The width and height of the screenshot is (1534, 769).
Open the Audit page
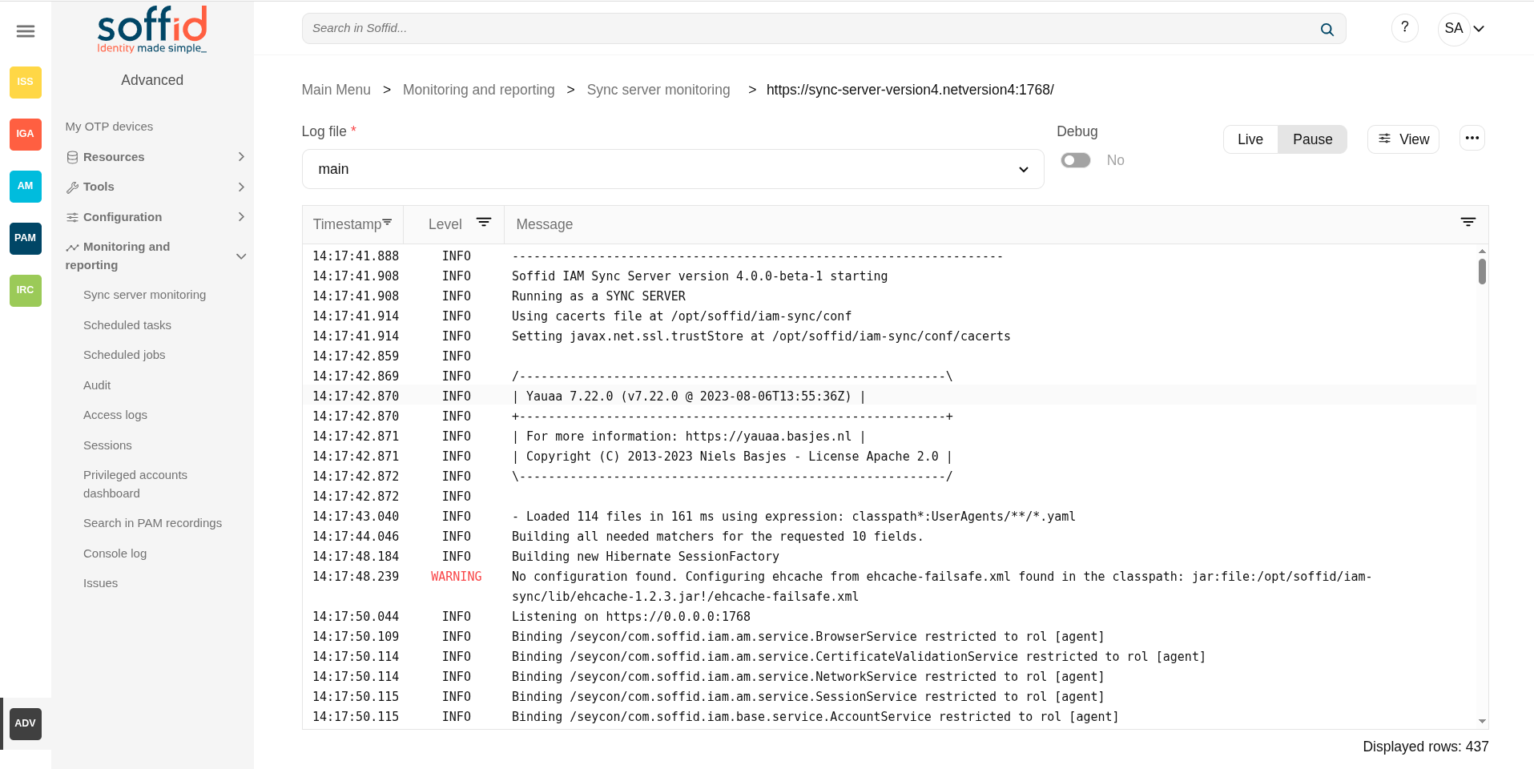pos(97,385)
